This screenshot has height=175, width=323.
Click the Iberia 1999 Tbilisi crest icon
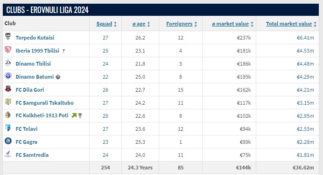8,49
